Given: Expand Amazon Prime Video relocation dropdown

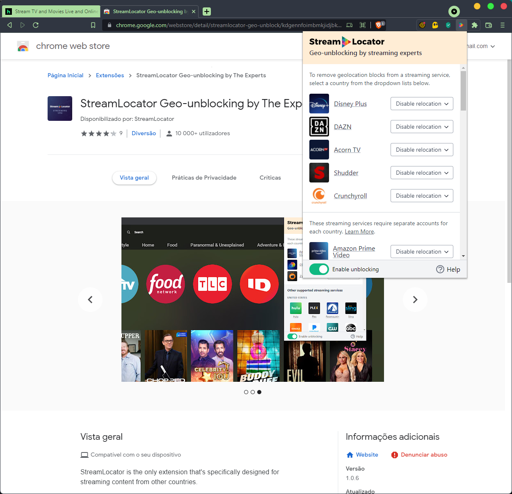Looking at the screenshot, I should (422, 252).
